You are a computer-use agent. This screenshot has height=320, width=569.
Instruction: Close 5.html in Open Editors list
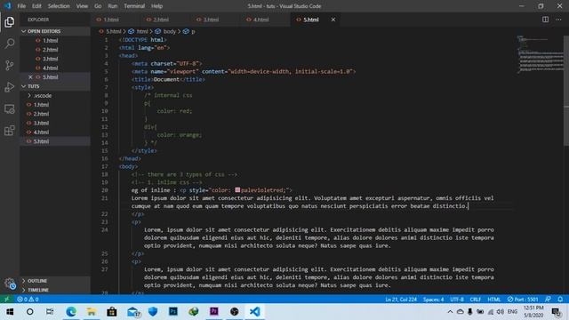pos(30,77)
